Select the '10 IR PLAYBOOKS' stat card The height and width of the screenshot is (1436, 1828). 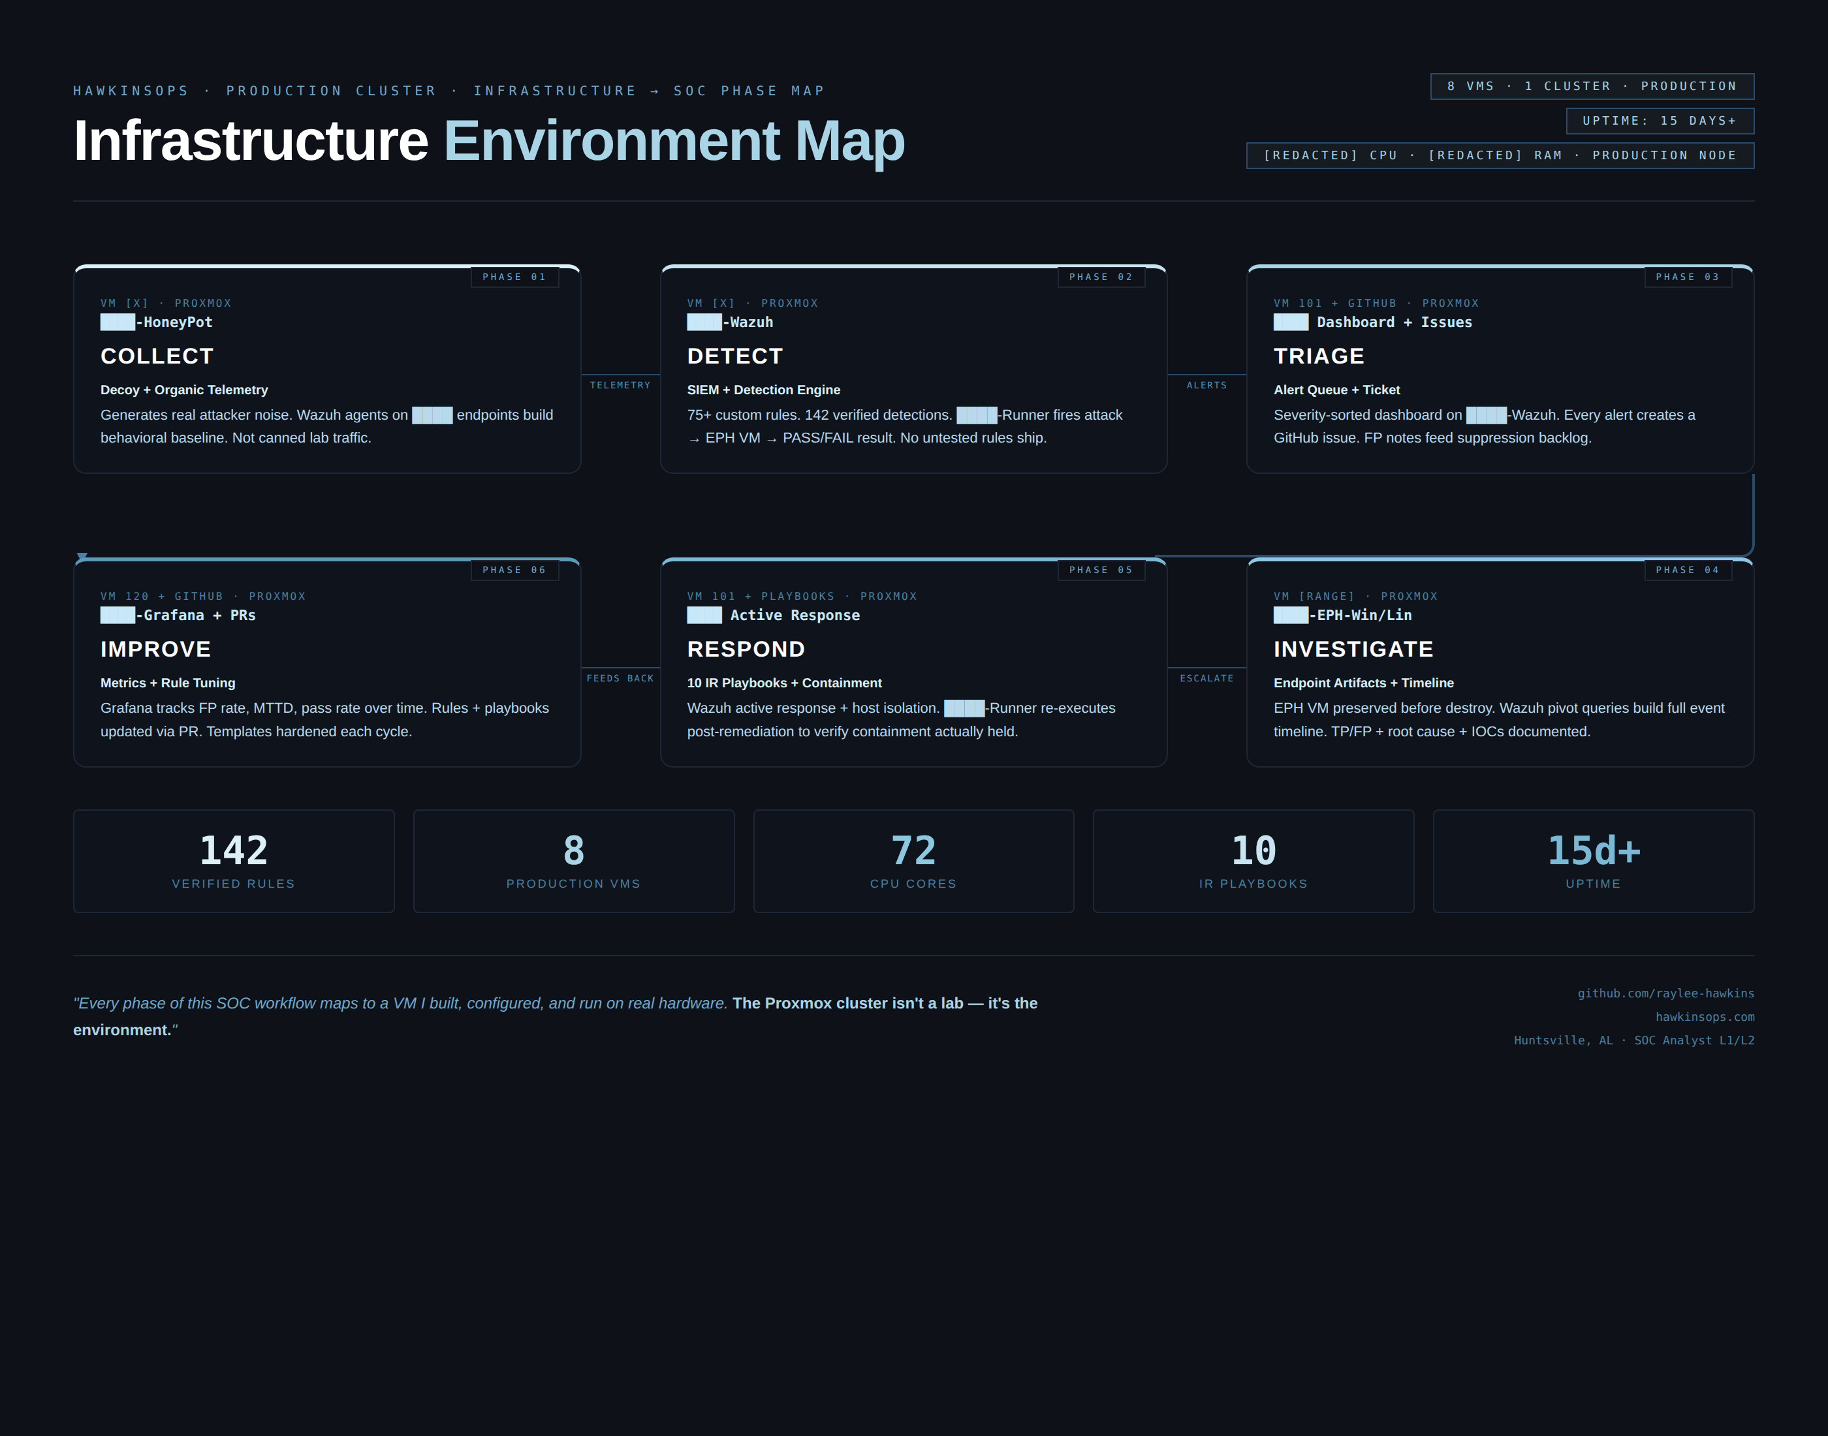click(x=1253, y=861)
